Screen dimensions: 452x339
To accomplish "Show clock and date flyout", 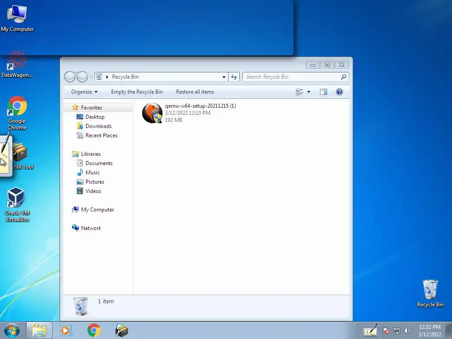I will (x=429, y=331).
